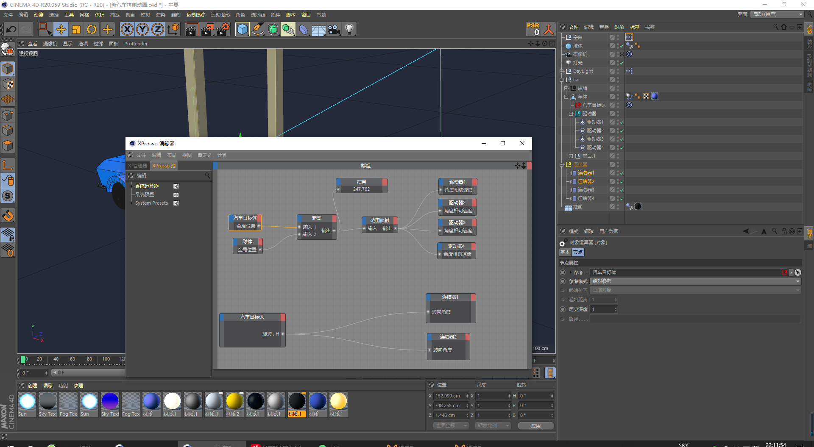Click XPresso tag on 空白 object
This screenshot has height=447, width=814.
(629, 37)
